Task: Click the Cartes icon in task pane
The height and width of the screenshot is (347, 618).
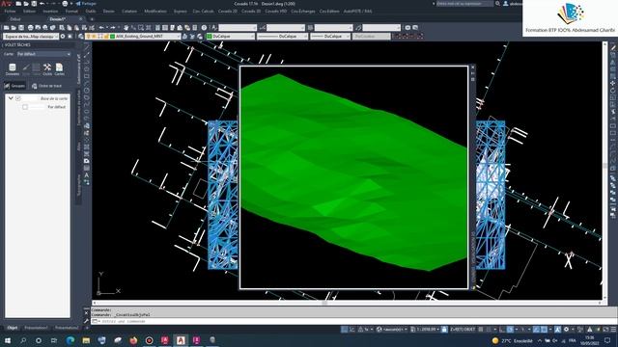Action: pos(59,68)
